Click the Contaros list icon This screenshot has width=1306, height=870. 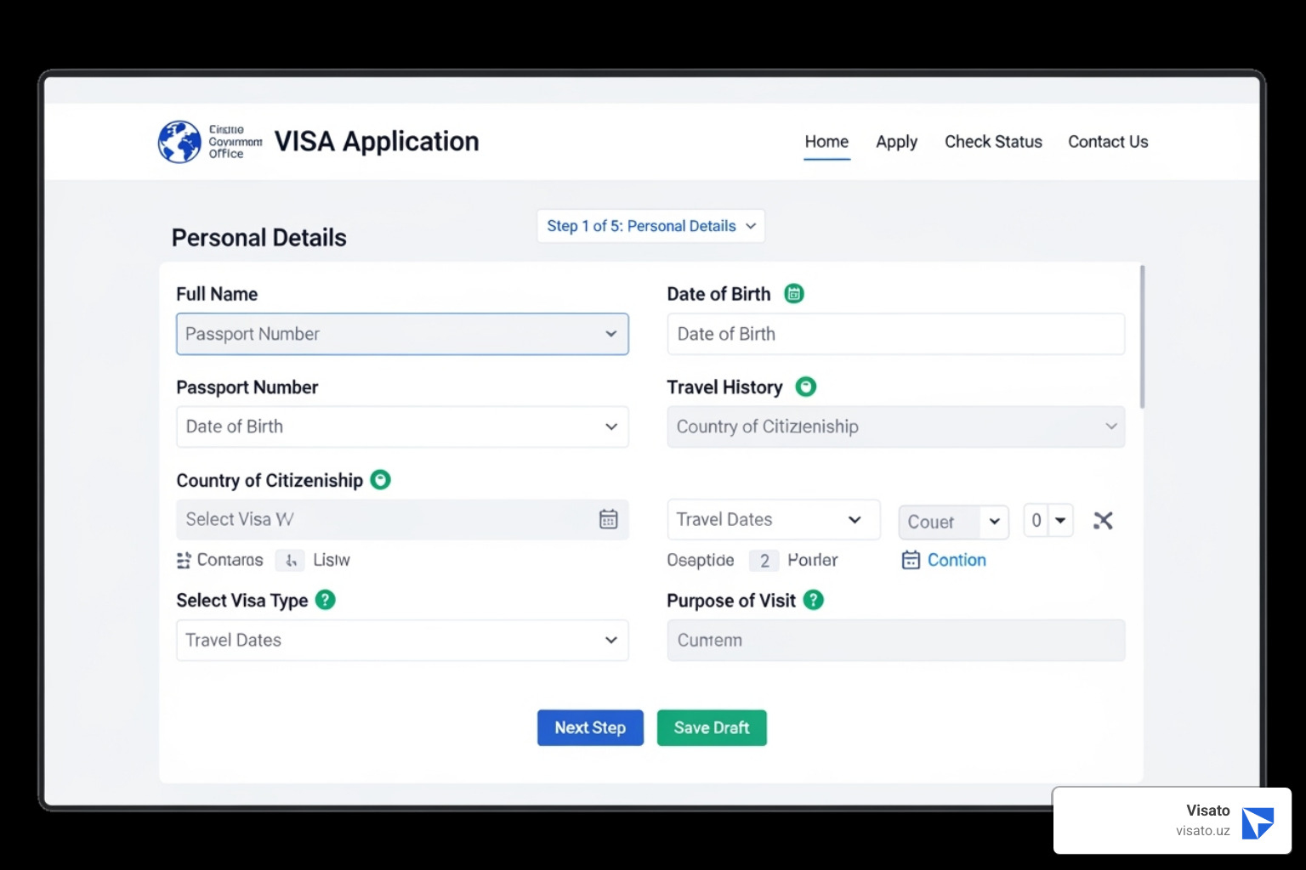[184, 560]
